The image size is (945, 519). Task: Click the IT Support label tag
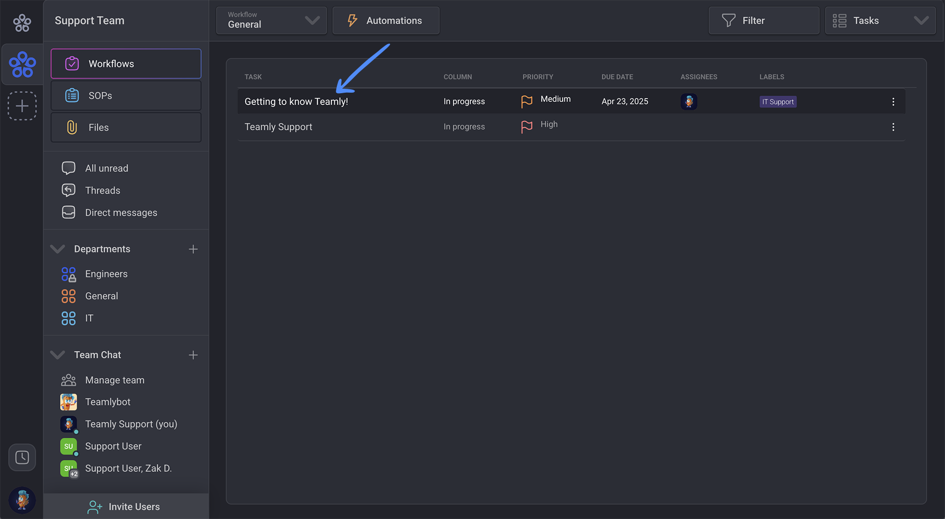[778, 102]
